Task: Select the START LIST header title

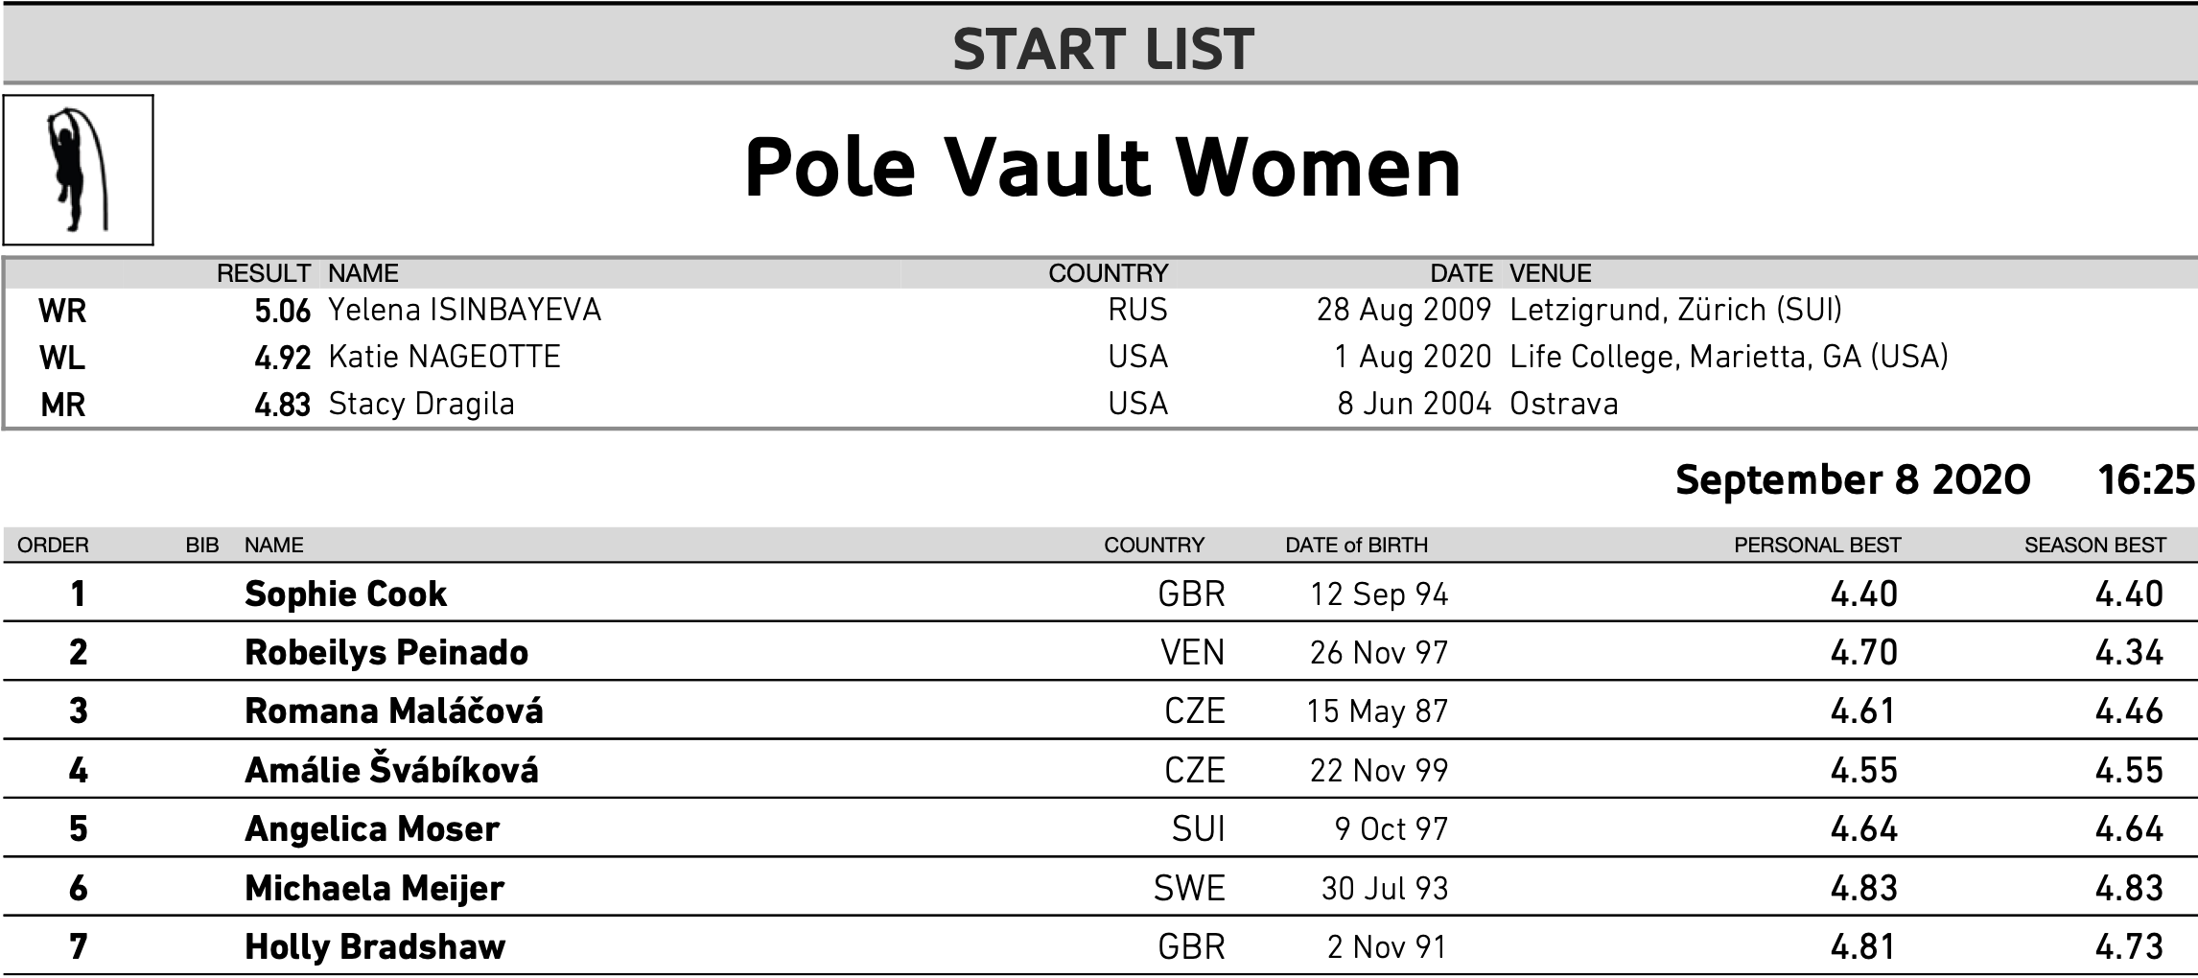Action: [1103, 49]
